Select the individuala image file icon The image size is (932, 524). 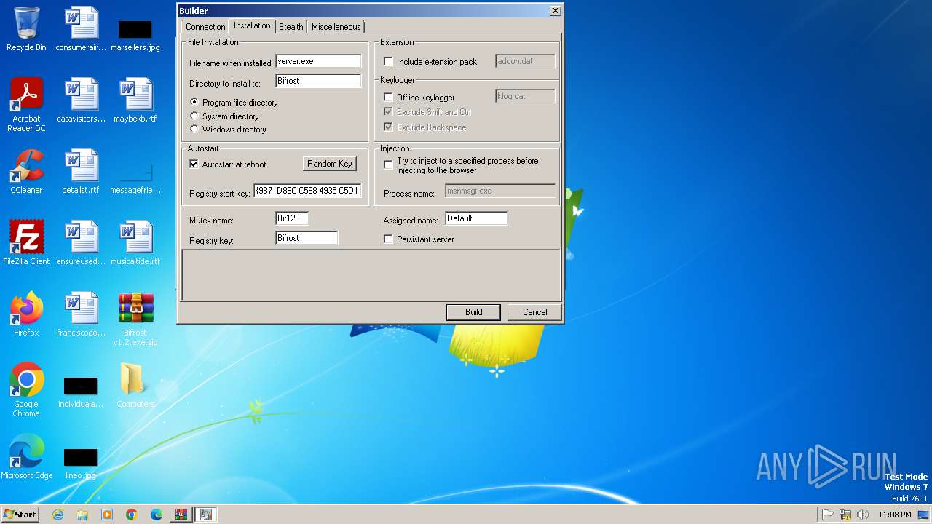coord(81,392)
